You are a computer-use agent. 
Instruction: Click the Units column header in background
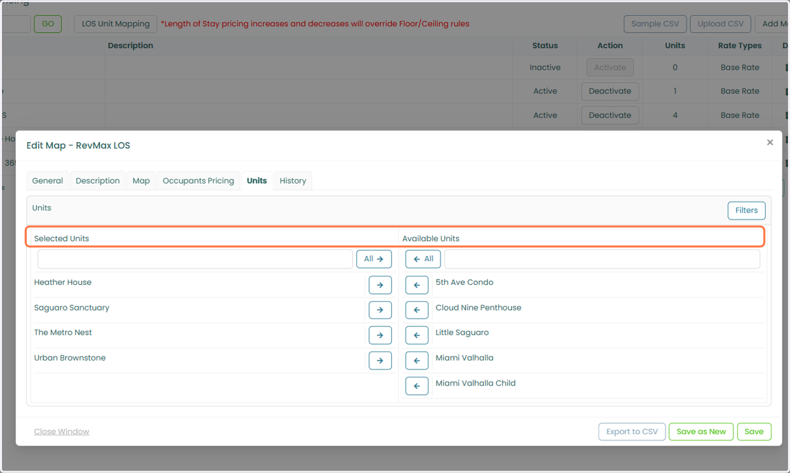[x=675, y=46]
